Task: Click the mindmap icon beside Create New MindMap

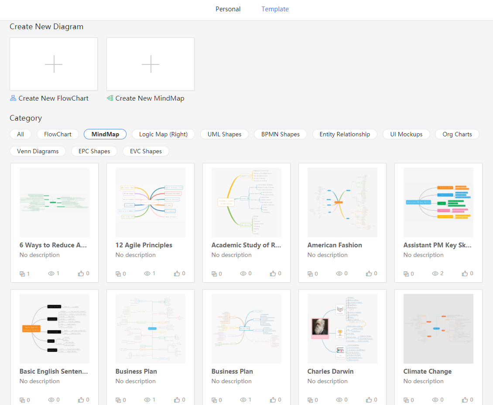Action: (x=110, y=98)
